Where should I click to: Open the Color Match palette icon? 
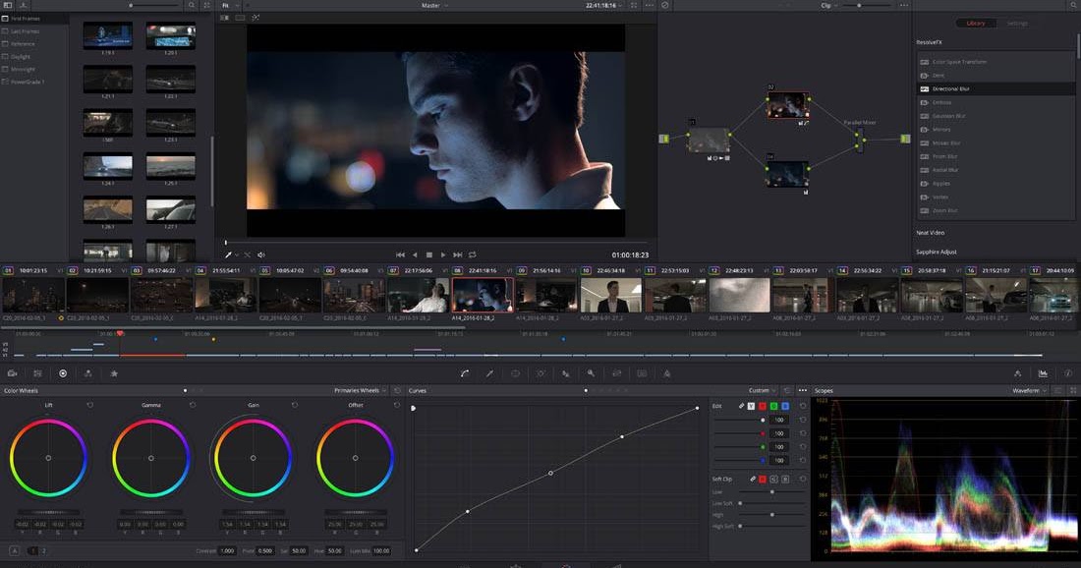point(37,372)
